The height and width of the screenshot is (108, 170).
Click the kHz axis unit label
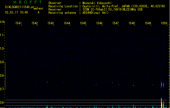pos(2,22)
